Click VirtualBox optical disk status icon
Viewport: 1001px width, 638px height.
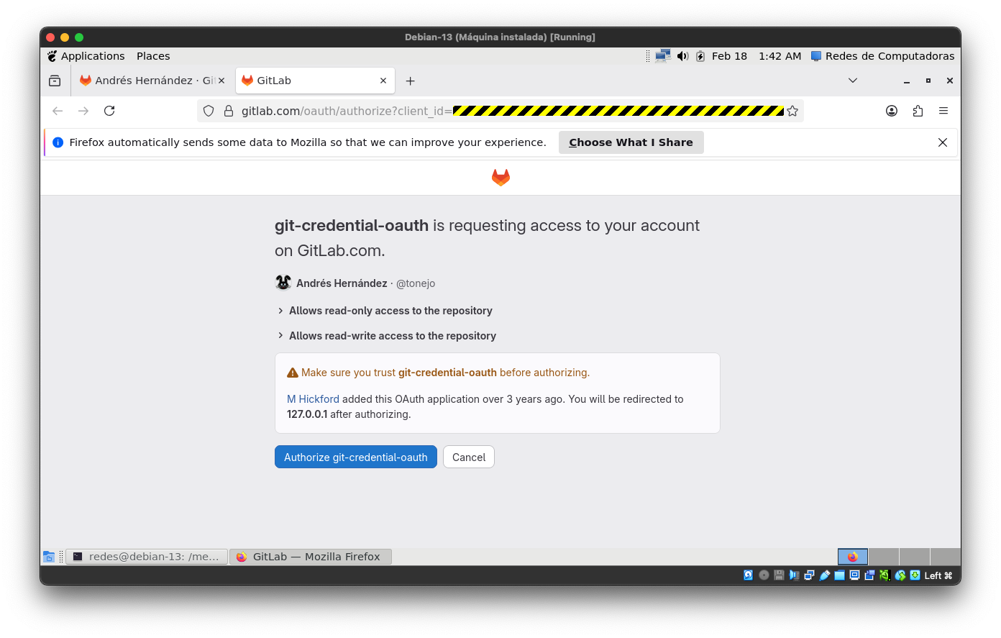764,575
